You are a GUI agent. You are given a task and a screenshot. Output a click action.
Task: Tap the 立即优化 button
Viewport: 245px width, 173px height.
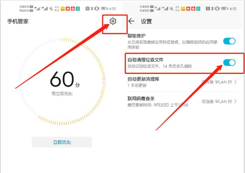pos(62,142)
